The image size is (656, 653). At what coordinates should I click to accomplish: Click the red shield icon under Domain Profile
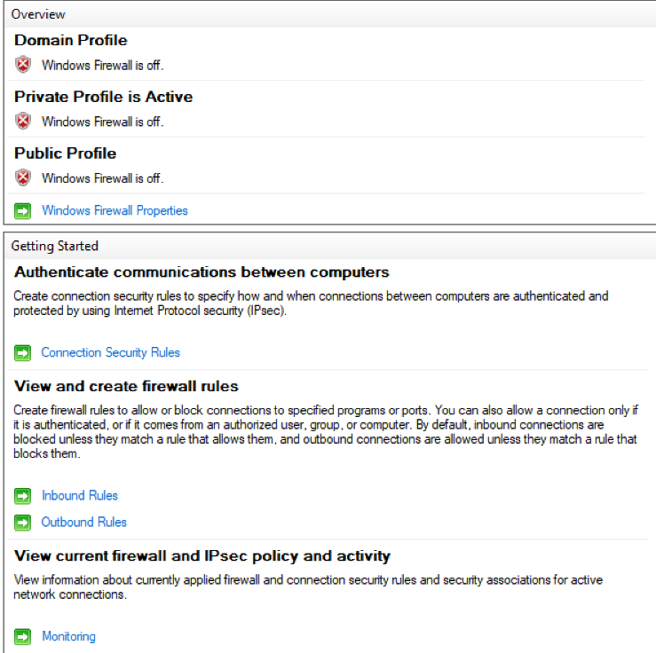click(x=23, y=65)
